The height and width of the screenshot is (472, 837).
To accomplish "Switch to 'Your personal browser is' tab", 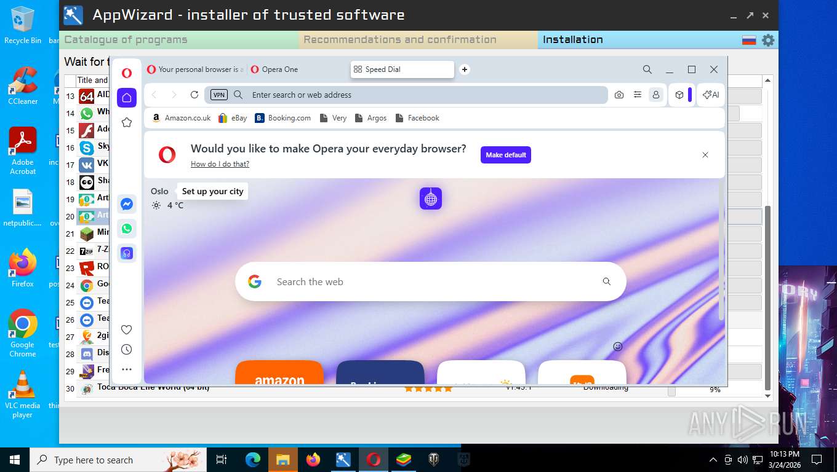I will (x=196, y=69).
